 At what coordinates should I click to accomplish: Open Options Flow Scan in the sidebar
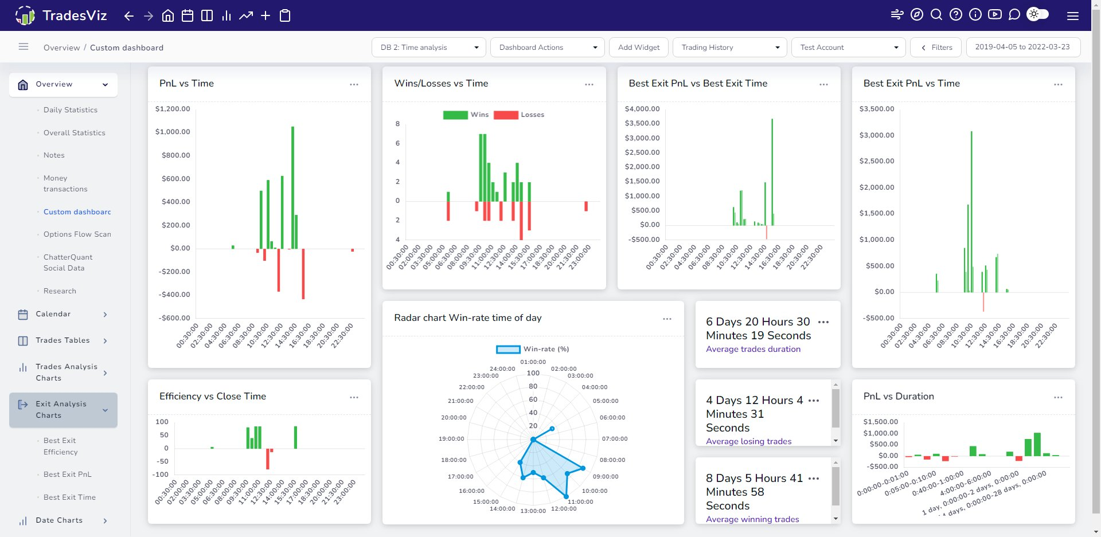77,234
